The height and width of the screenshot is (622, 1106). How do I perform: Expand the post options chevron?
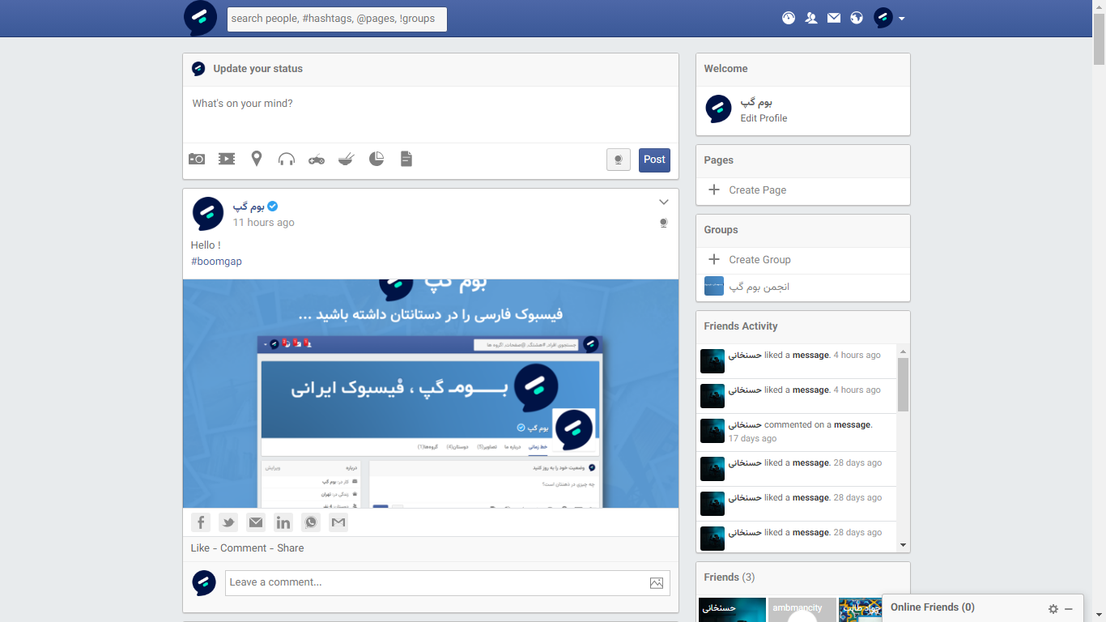pos(664,202)
